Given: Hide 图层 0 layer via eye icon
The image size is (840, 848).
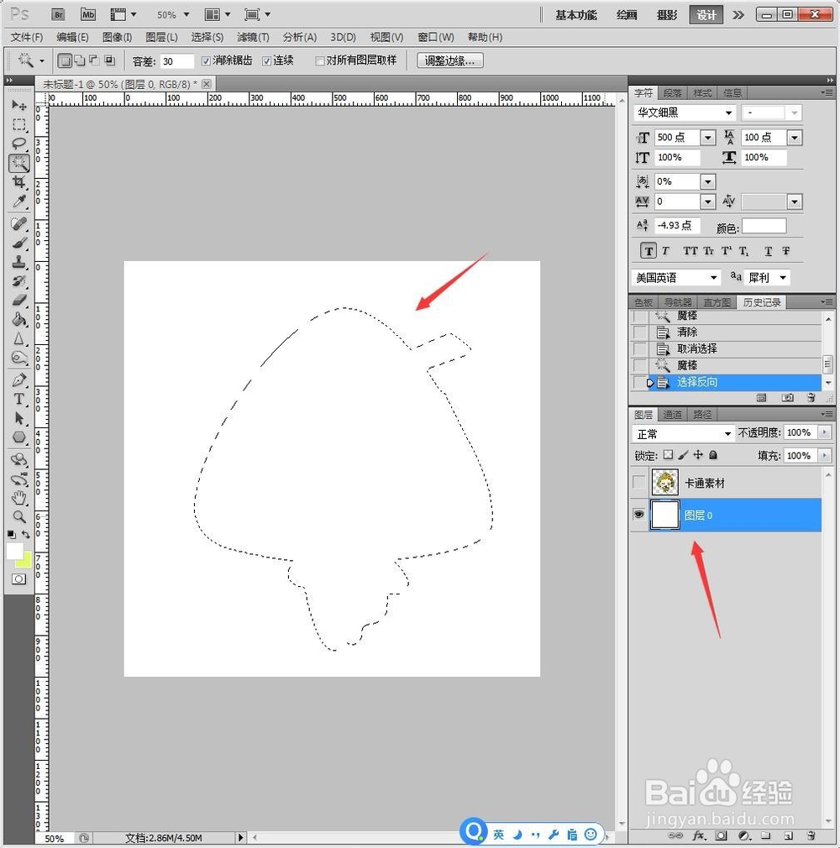Looking at the screenshot, I should [x=639, y=515].
